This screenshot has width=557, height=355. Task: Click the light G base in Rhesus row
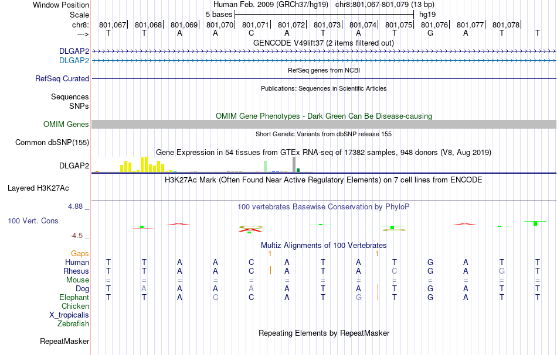pos(502,271)
